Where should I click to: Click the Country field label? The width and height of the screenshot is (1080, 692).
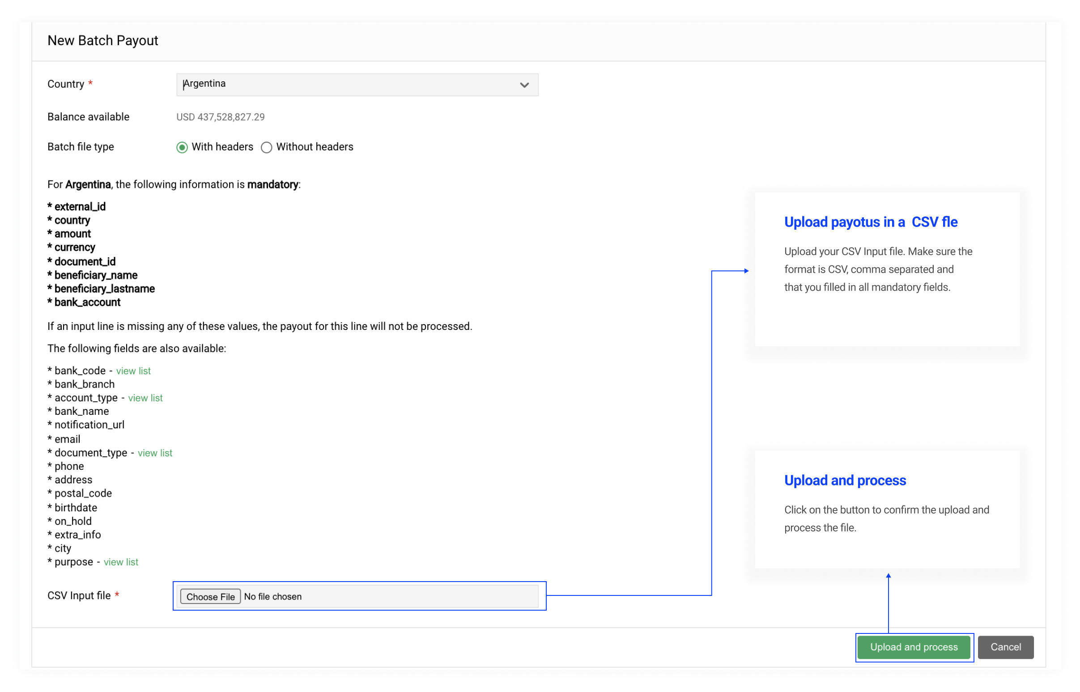pos(66,84)
